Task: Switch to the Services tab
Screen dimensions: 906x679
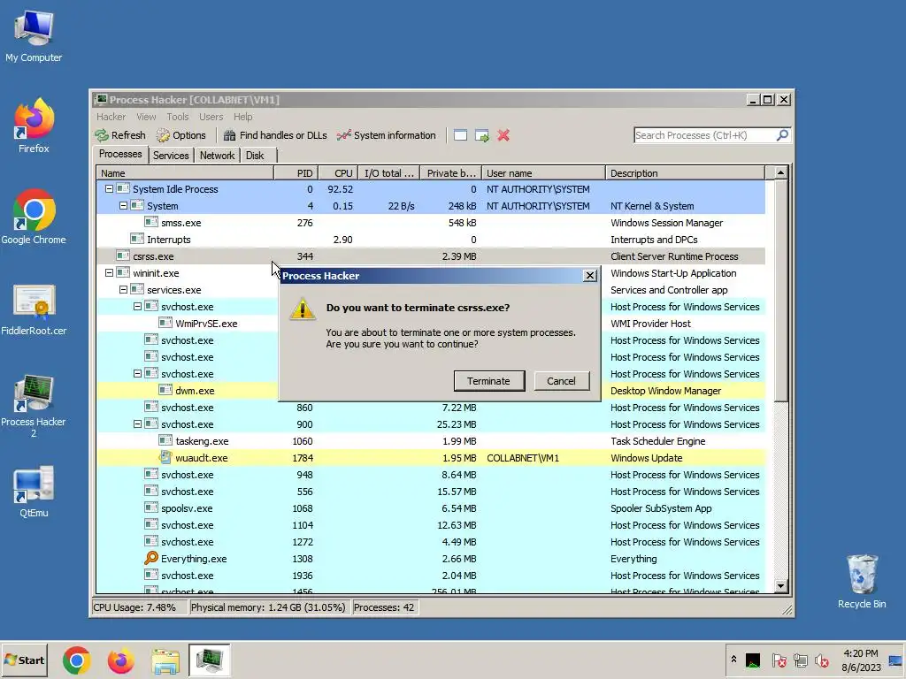Action: point(171,156)
